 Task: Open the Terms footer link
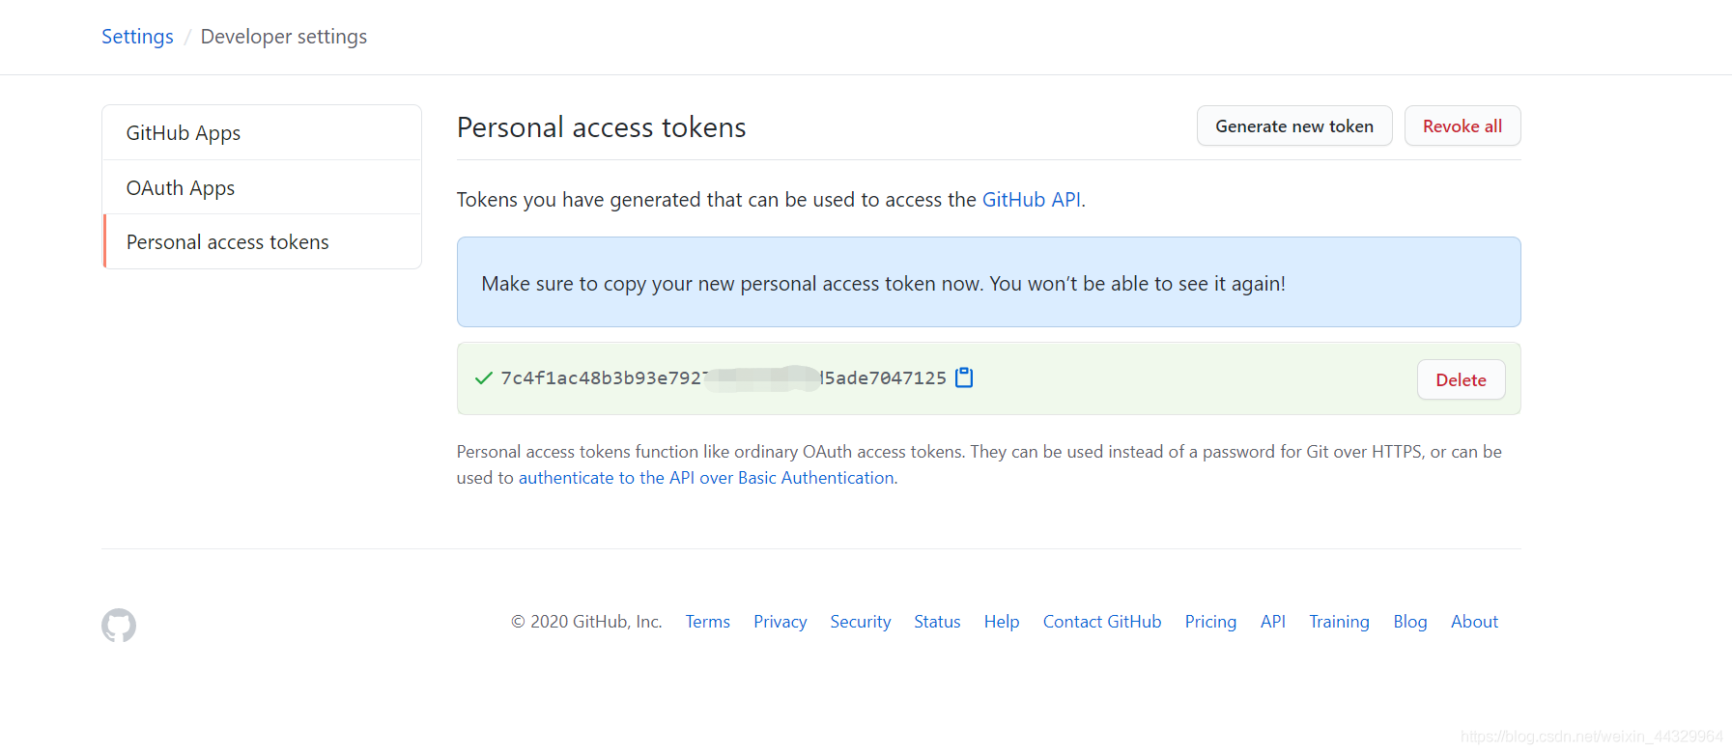tap(707, 622)
